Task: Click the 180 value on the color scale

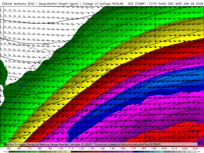Action: pyautogui.click(x=143, y=148)
